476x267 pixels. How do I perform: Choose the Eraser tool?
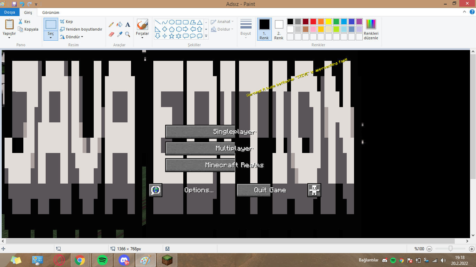click(x=111, y=34)
